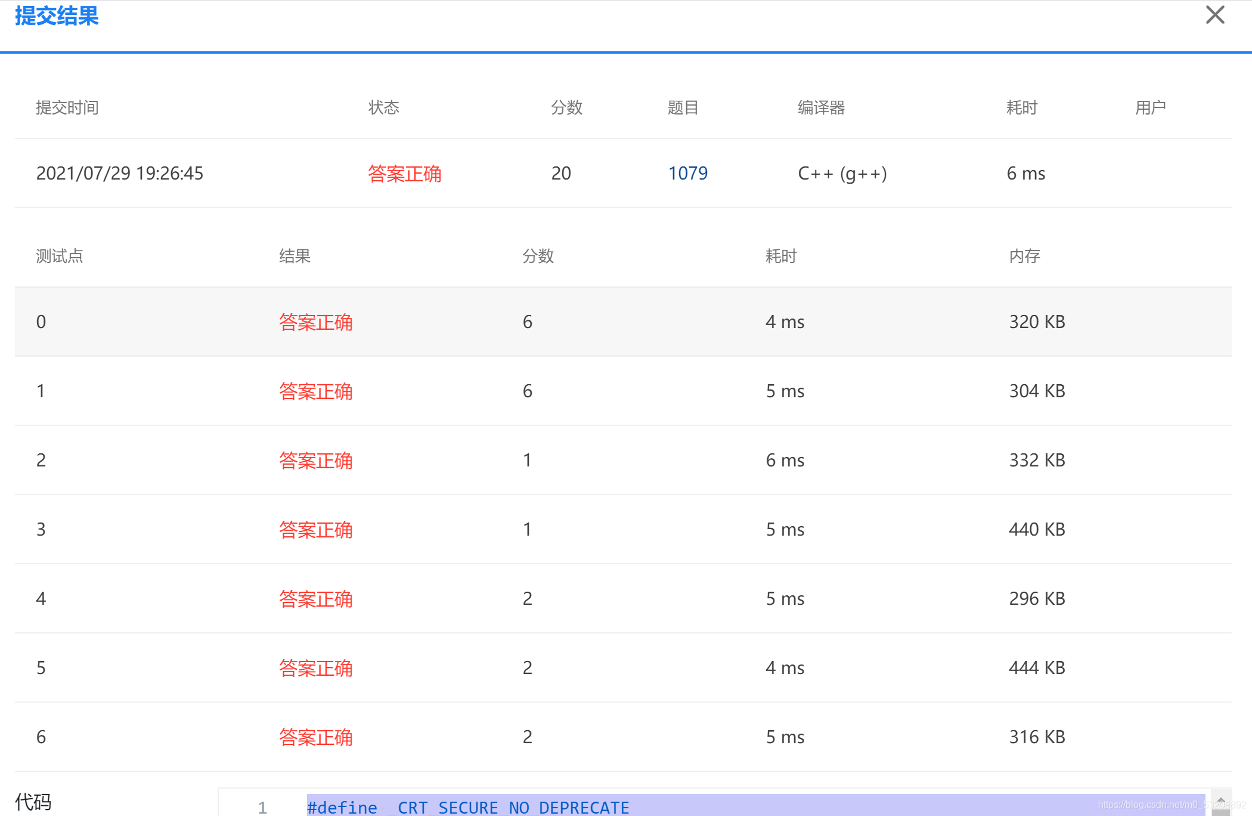Click code line #define _CRT_SECURE_NO_DEPRECATE
Image resolution: width=1252 pixels, height=816 pixels.
click(x=468, y=808)
